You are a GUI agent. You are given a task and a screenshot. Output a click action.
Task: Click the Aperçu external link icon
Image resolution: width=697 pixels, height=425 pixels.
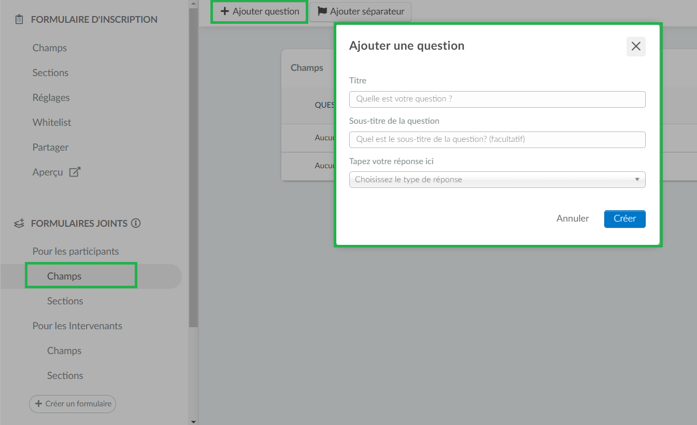[75, 172]
